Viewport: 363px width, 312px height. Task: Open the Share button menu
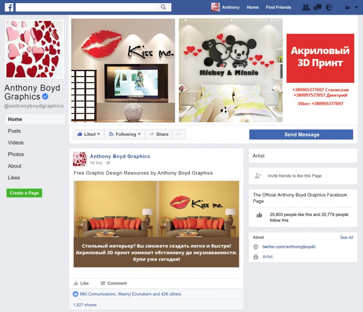(x=159, y=134)
